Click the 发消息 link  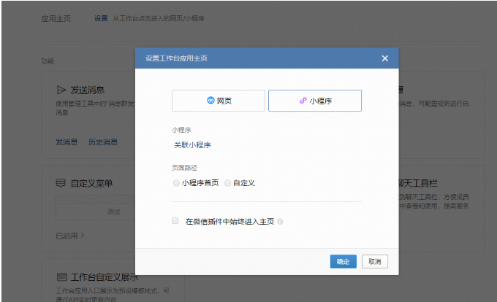tap(67, 142)
